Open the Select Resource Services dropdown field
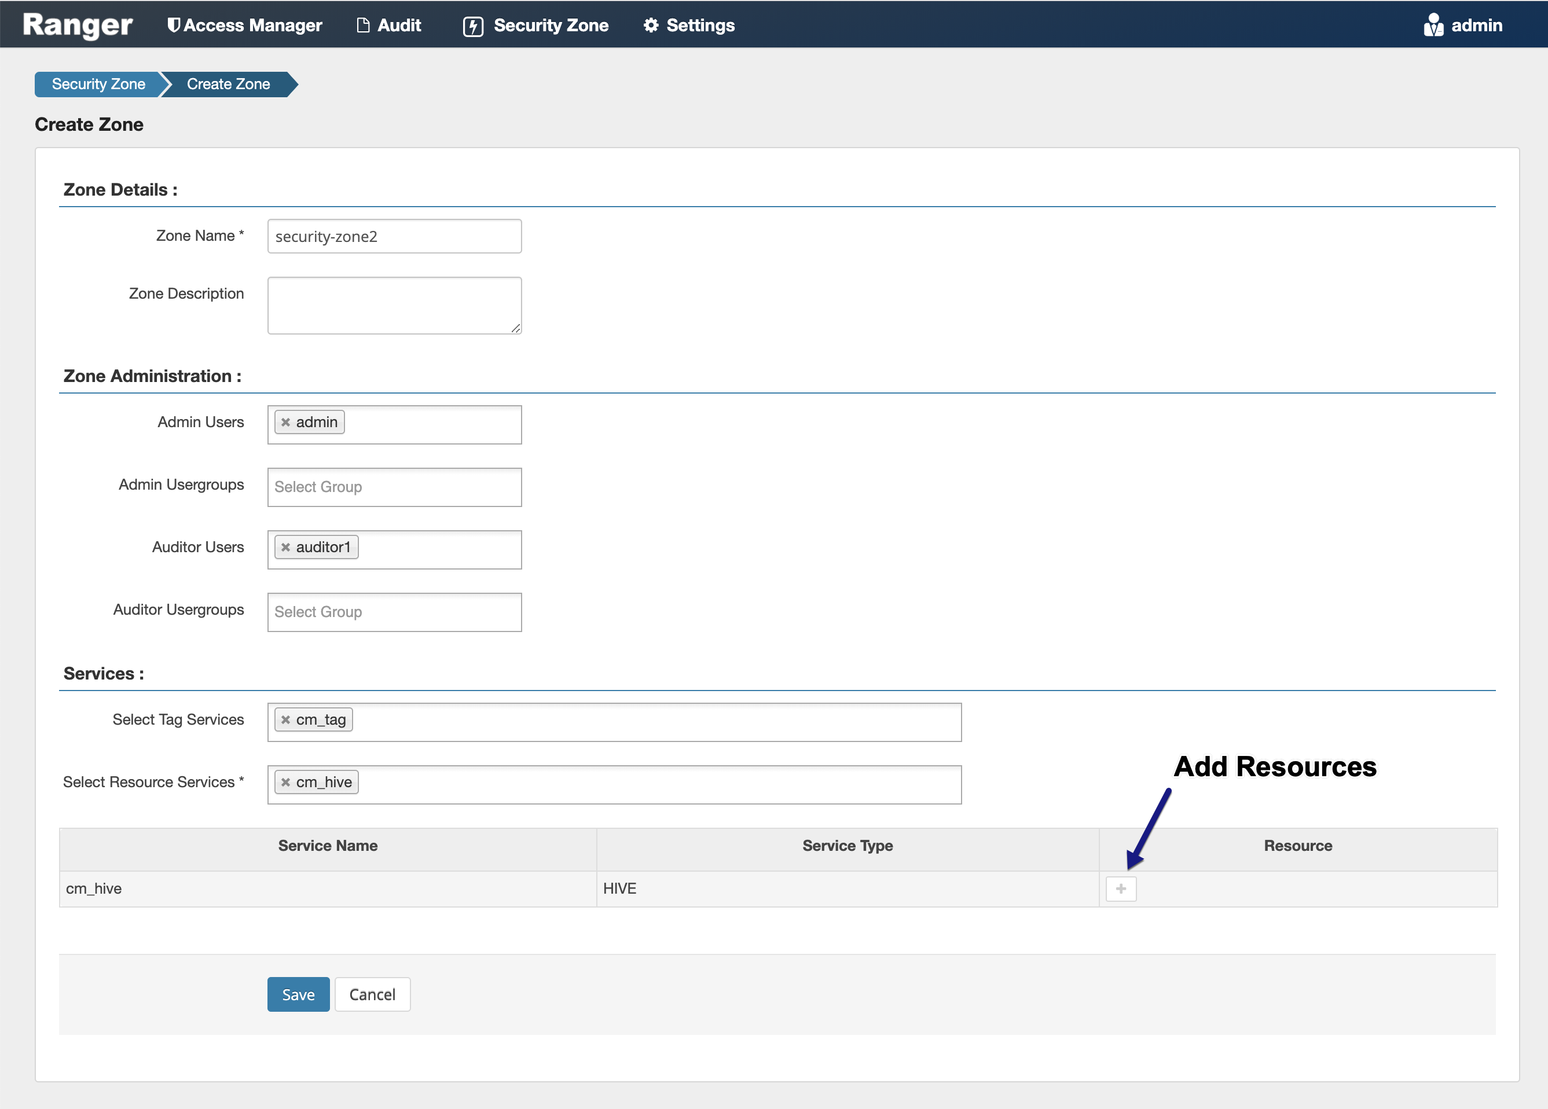The image size is (1548, 1109). click(648, 785)
